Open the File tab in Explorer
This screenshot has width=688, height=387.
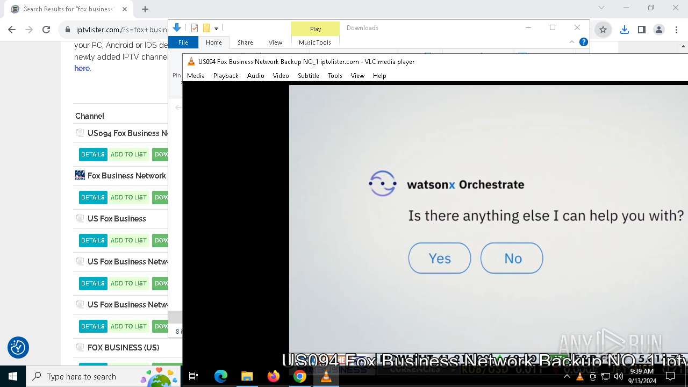coord(183,42)
